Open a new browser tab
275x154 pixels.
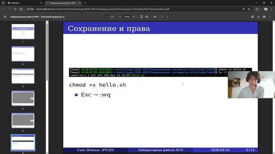pos(86,3)
